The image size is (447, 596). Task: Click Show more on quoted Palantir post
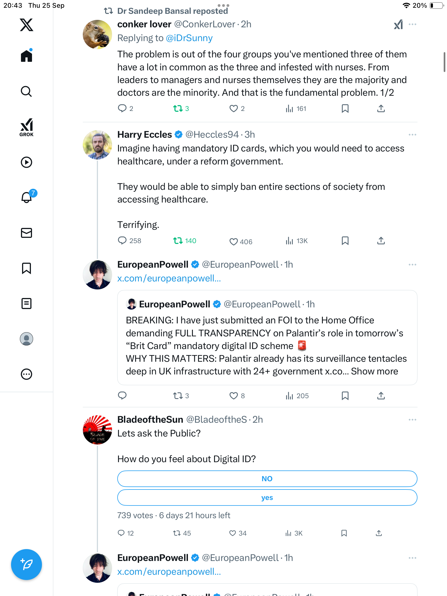[374, 371]
